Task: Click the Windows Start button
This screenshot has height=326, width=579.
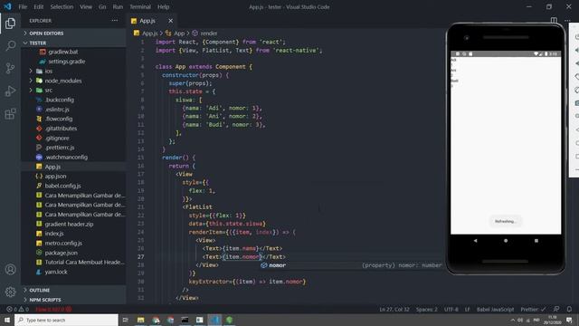Action: 7,320
